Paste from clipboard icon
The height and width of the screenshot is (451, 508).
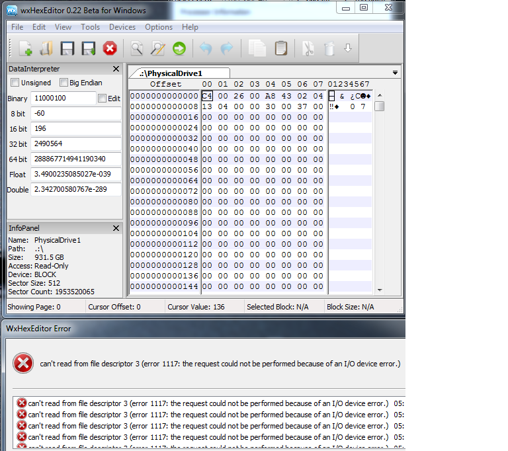[281, 48]
